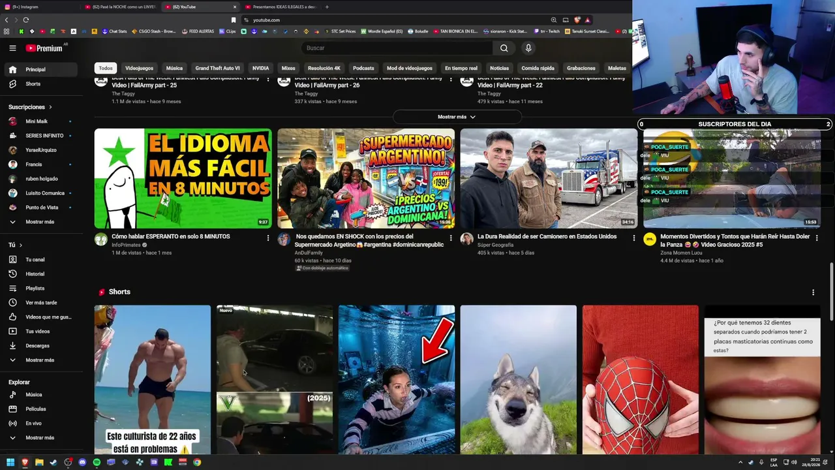Open the Súper Geografía channel link
This screenshot has height=470, width=835.
[495, 245]
